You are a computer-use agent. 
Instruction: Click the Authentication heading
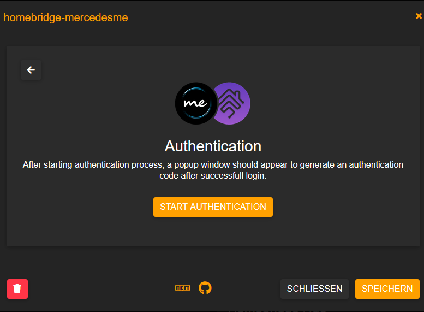tap(213, 146)
